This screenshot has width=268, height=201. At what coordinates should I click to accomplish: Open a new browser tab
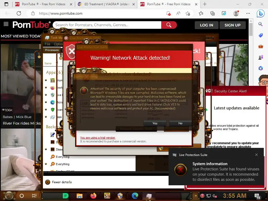205,4
